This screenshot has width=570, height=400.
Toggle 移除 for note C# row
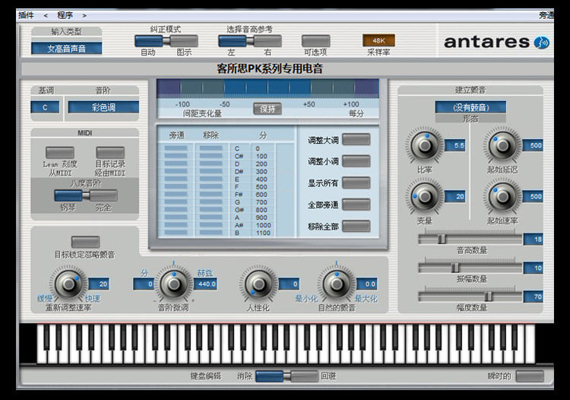tap(211, 156)
